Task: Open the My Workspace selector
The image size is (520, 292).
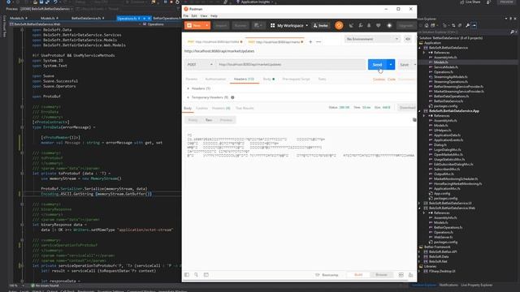Action: 289,25
